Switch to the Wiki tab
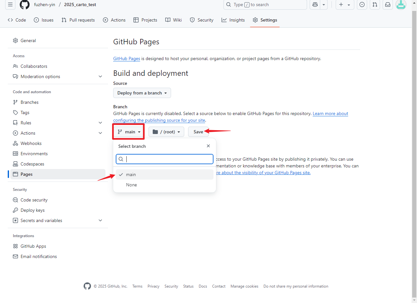Viewport: 417px width, 303px height. (x=174, y=20)
